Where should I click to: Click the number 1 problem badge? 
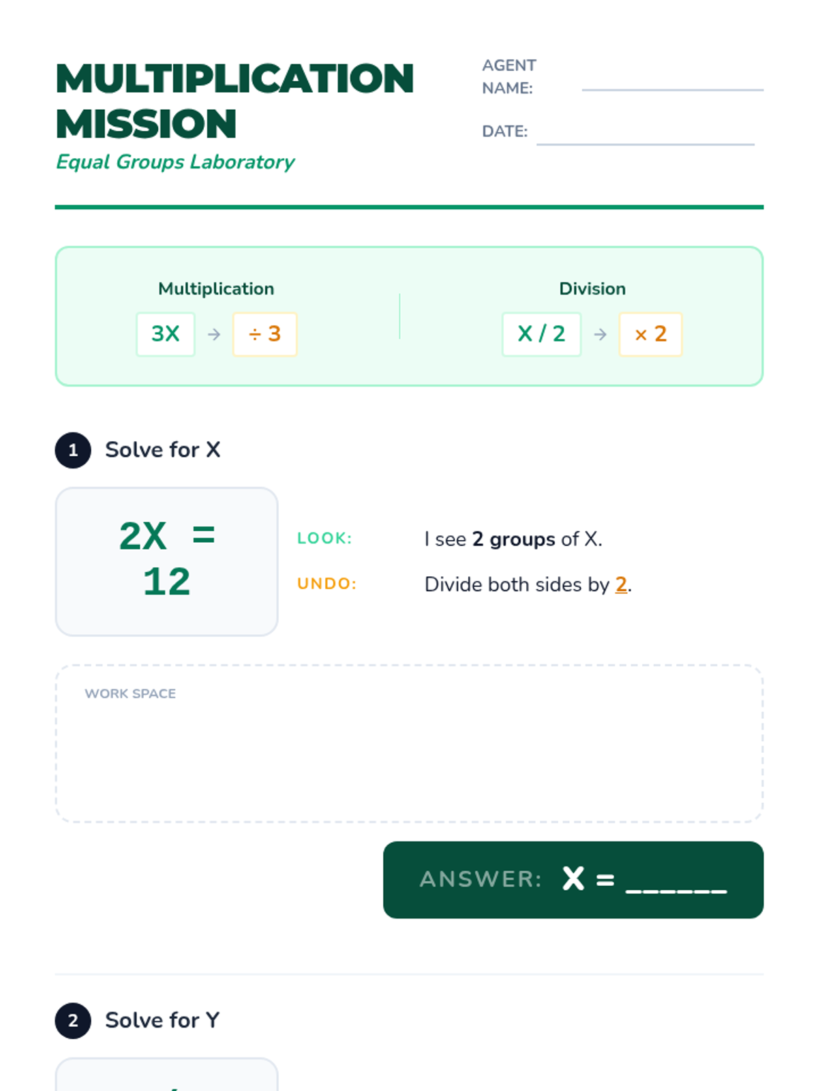point(73,450)
